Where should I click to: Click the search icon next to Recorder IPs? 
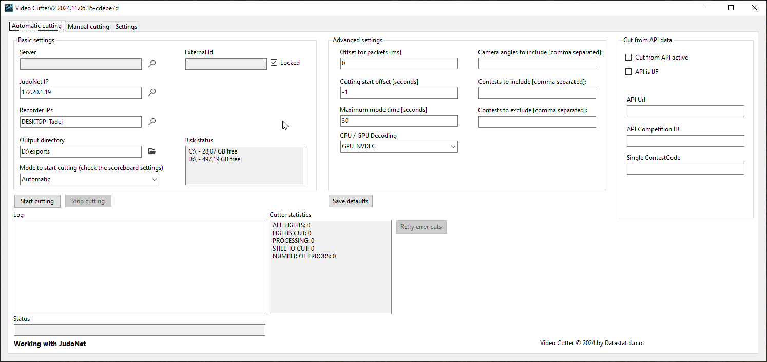click(152, 122)
